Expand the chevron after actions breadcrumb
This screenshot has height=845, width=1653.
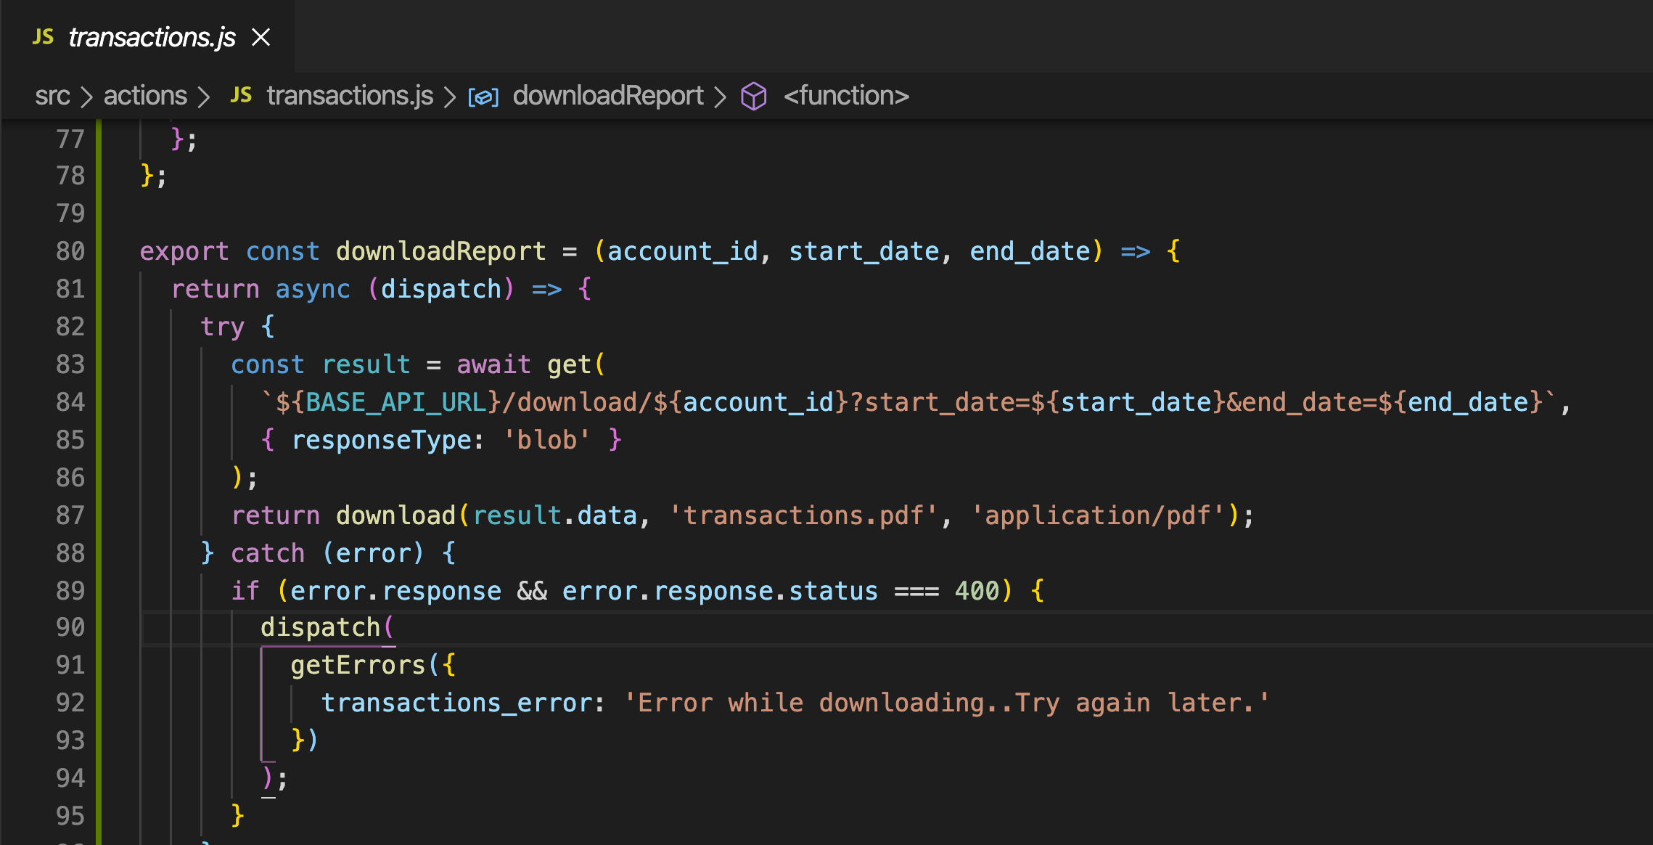[205, 96]
